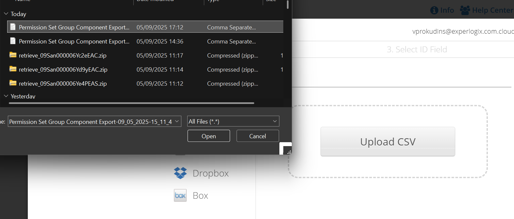
Task: Click the Open button
Action: pos(209,136)
